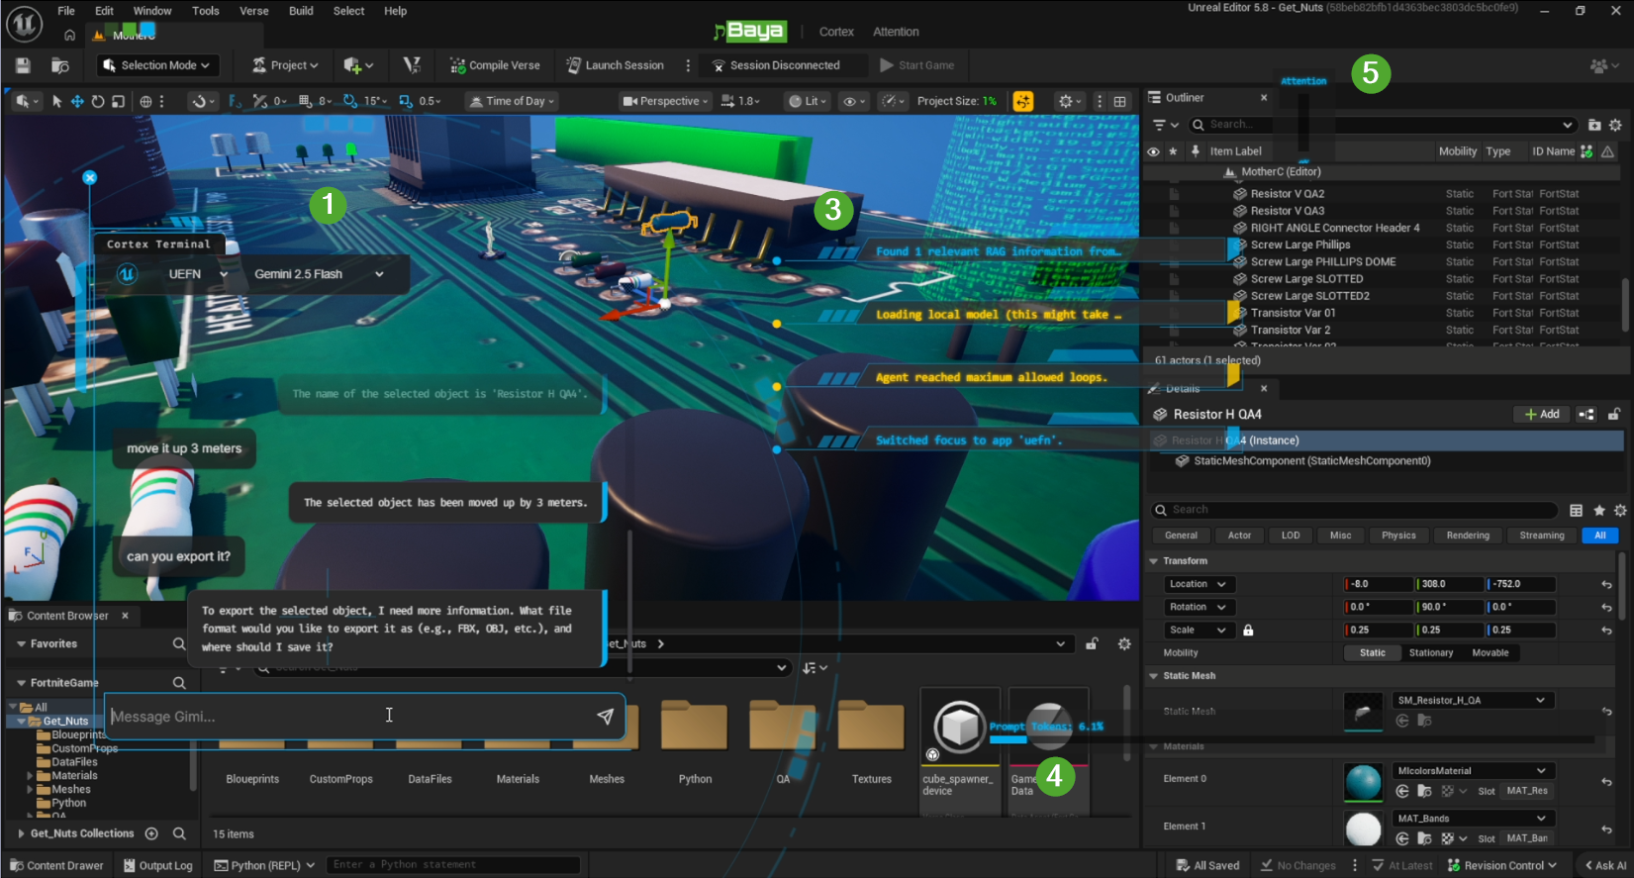Screen dimensions: 1634x878
Task: Send the message in Cortex Terminal
Action: 605,717
